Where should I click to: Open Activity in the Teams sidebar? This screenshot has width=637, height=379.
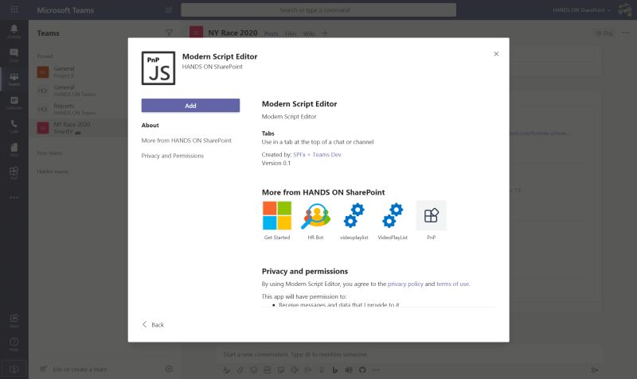pos(14,31)
